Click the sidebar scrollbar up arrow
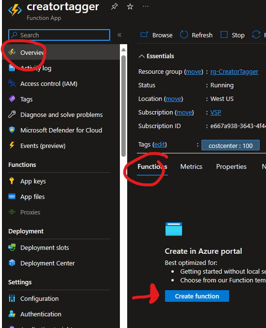The image size is (266, 328). (x=123, y=50)
